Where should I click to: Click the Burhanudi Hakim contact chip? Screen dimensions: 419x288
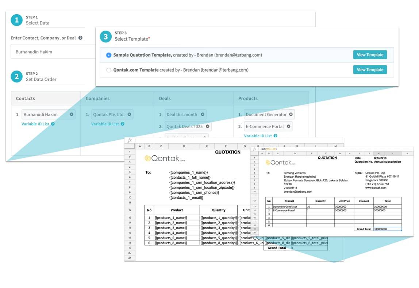coord(49,114)
